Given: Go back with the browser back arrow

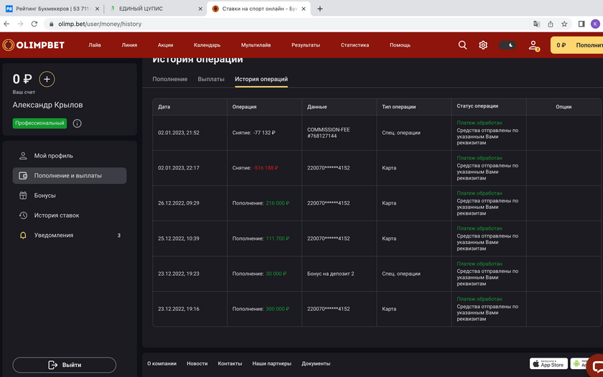Looking at the screenshot, I should pos(6,24).
